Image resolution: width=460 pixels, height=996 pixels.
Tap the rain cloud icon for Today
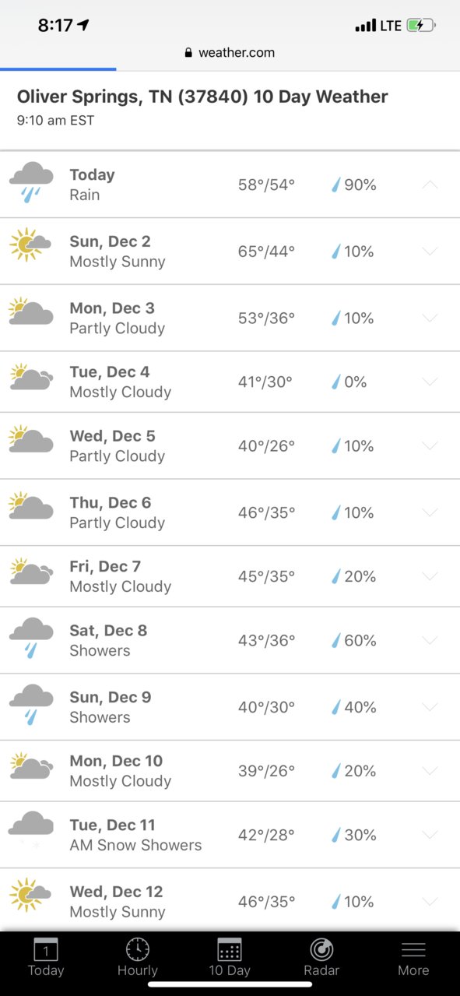[31, 183]
